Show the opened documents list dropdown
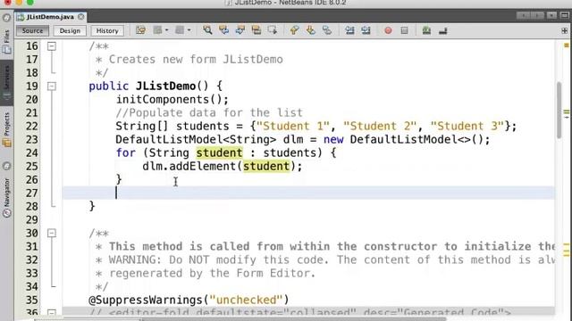572x321 pixels. coord(551,15)
